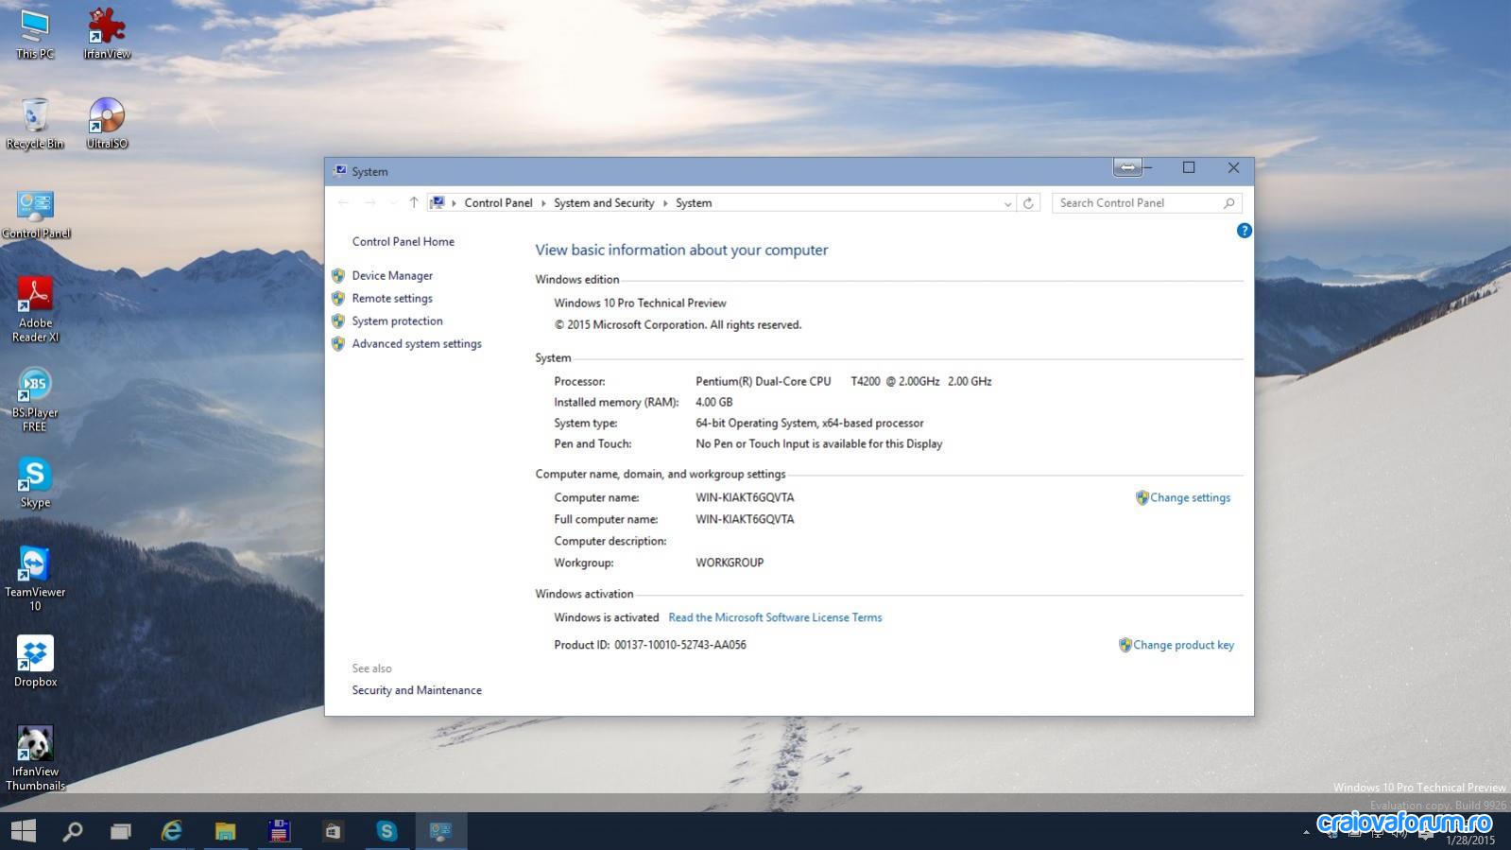Screen dimensions: 1511x850
Task: Click the search magnifier in Search Control Panel
Action: pos(1228,202)
